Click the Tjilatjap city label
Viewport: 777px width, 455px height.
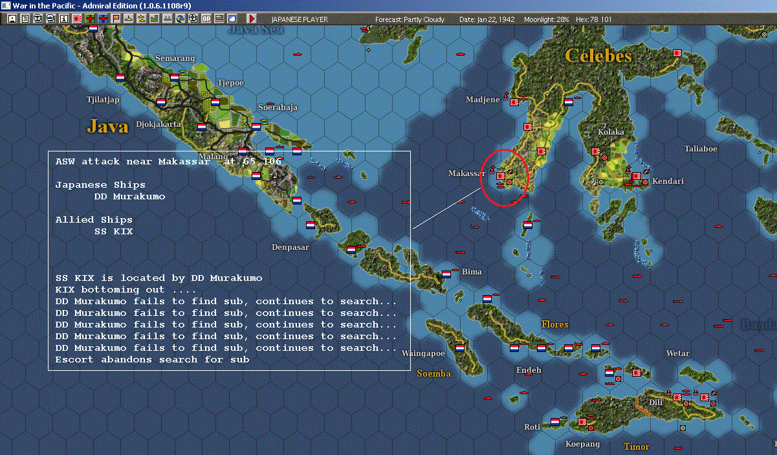103,100
